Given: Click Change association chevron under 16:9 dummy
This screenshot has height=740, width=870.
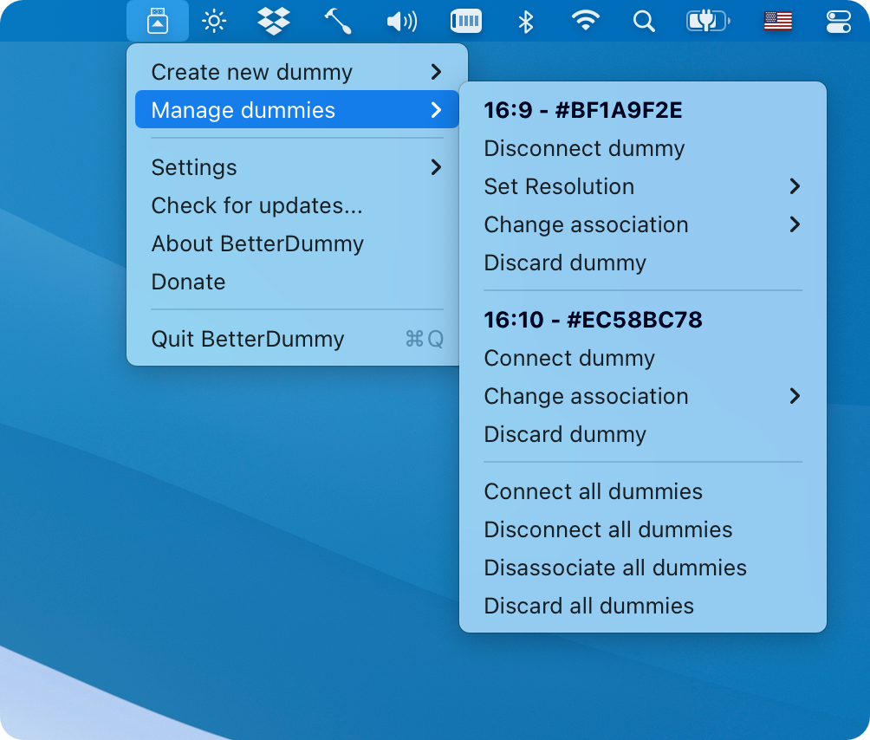Looking at the screenshot, I should (x=795, y=224).
